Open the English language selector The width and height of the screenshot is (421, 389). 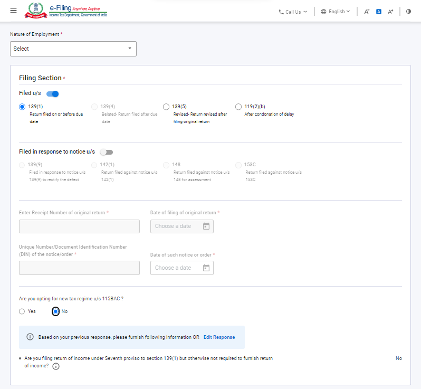[x=336, y=12]
